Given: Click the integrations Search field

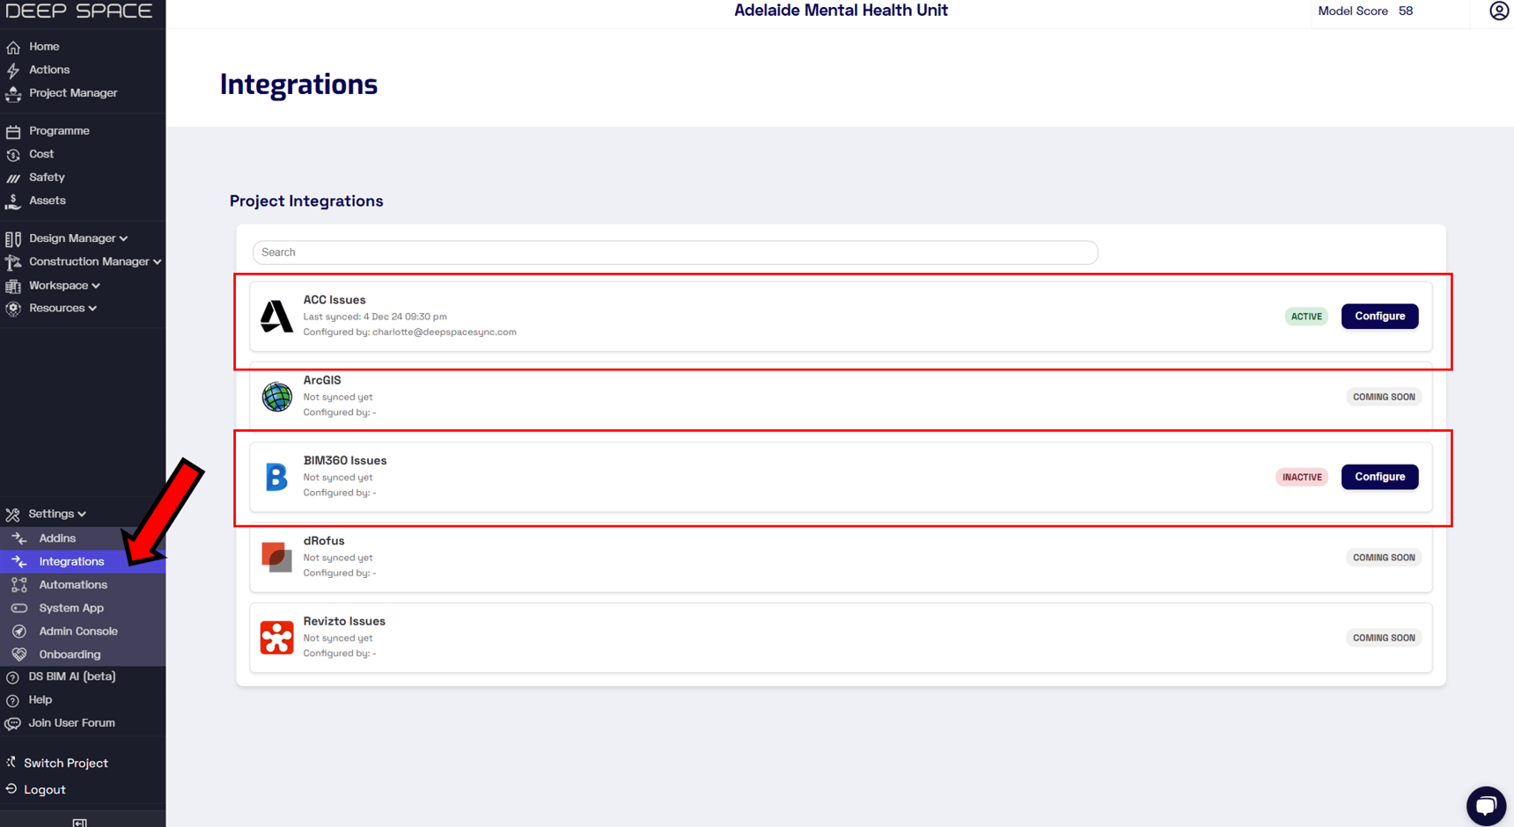Looking at the screenshot, I should [674, 252].
